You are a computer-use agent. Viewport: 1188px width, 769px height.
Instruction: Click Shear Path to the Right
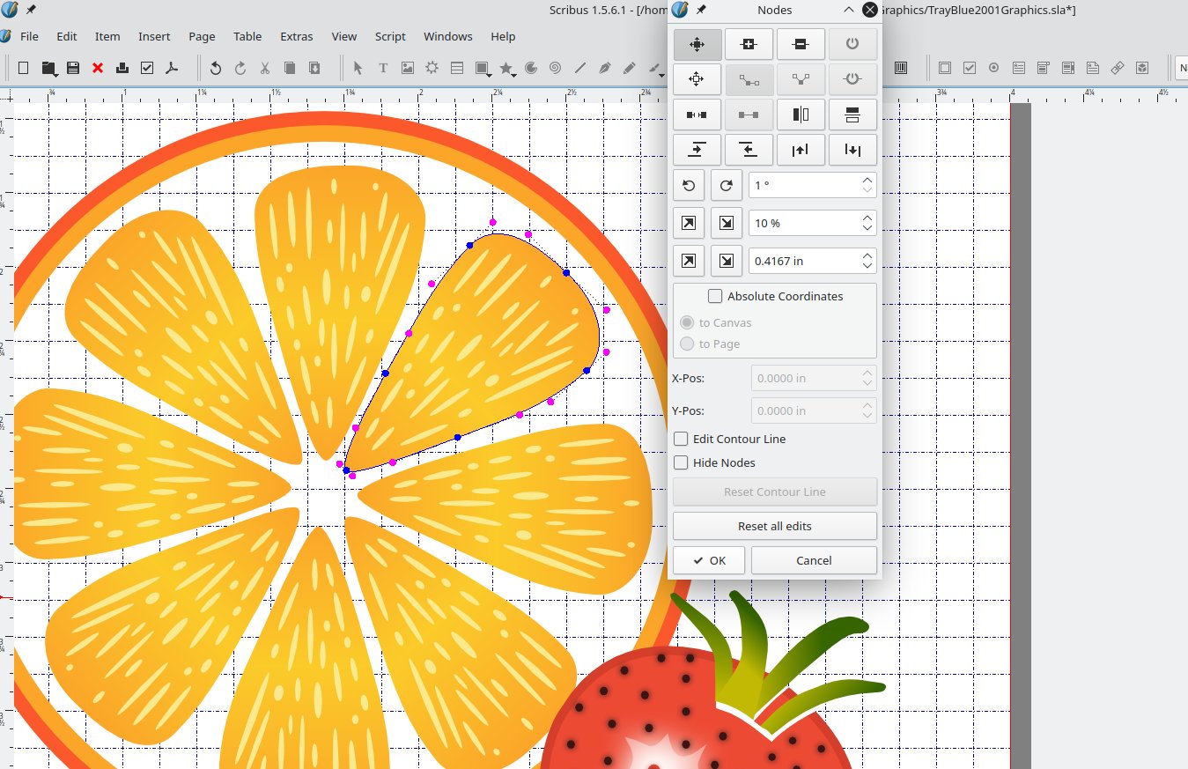[697, 150]
